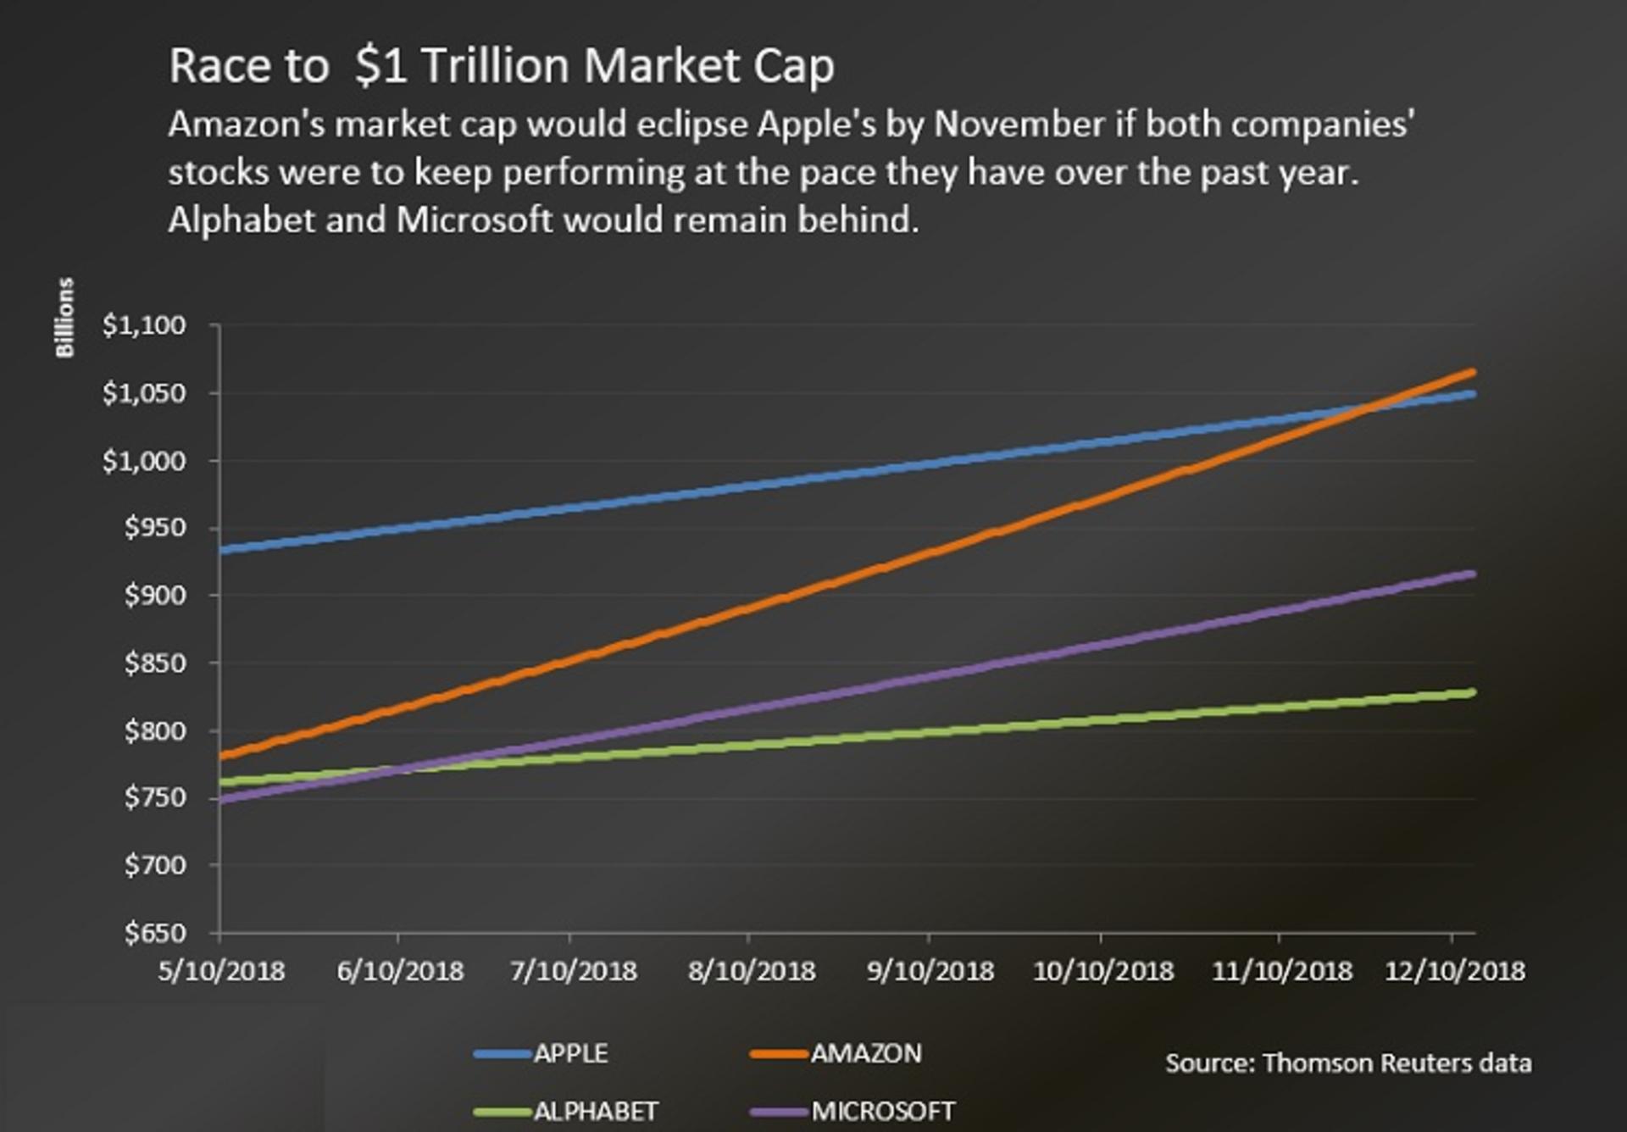Click the 8/10/2018 x-axis label

coord(752,970)
